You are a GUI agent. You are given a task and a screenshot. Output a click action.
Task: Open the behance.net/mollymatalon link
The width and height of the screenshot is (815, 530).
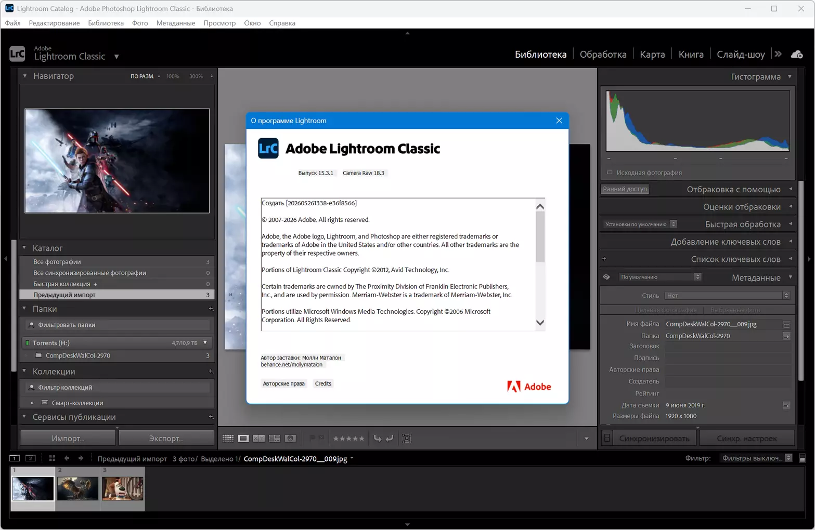tap(292, 365)
